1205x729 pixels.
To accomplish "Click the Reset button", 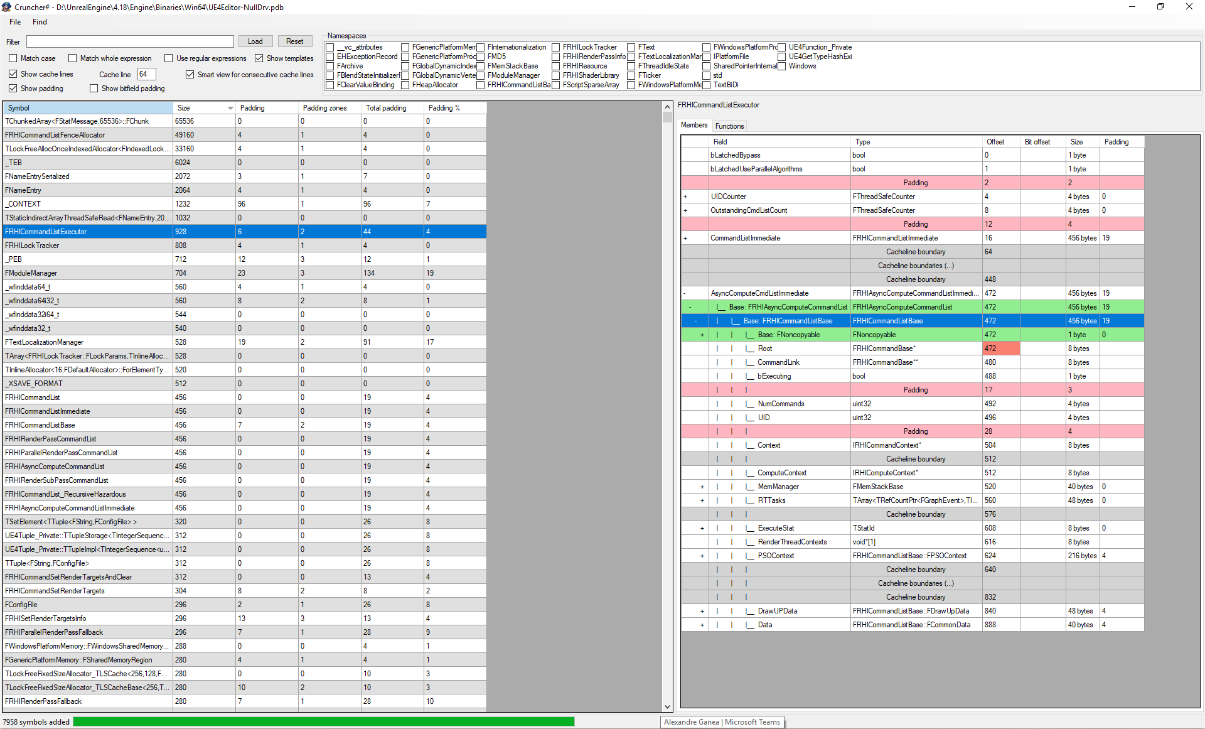I will click(294, 41).
